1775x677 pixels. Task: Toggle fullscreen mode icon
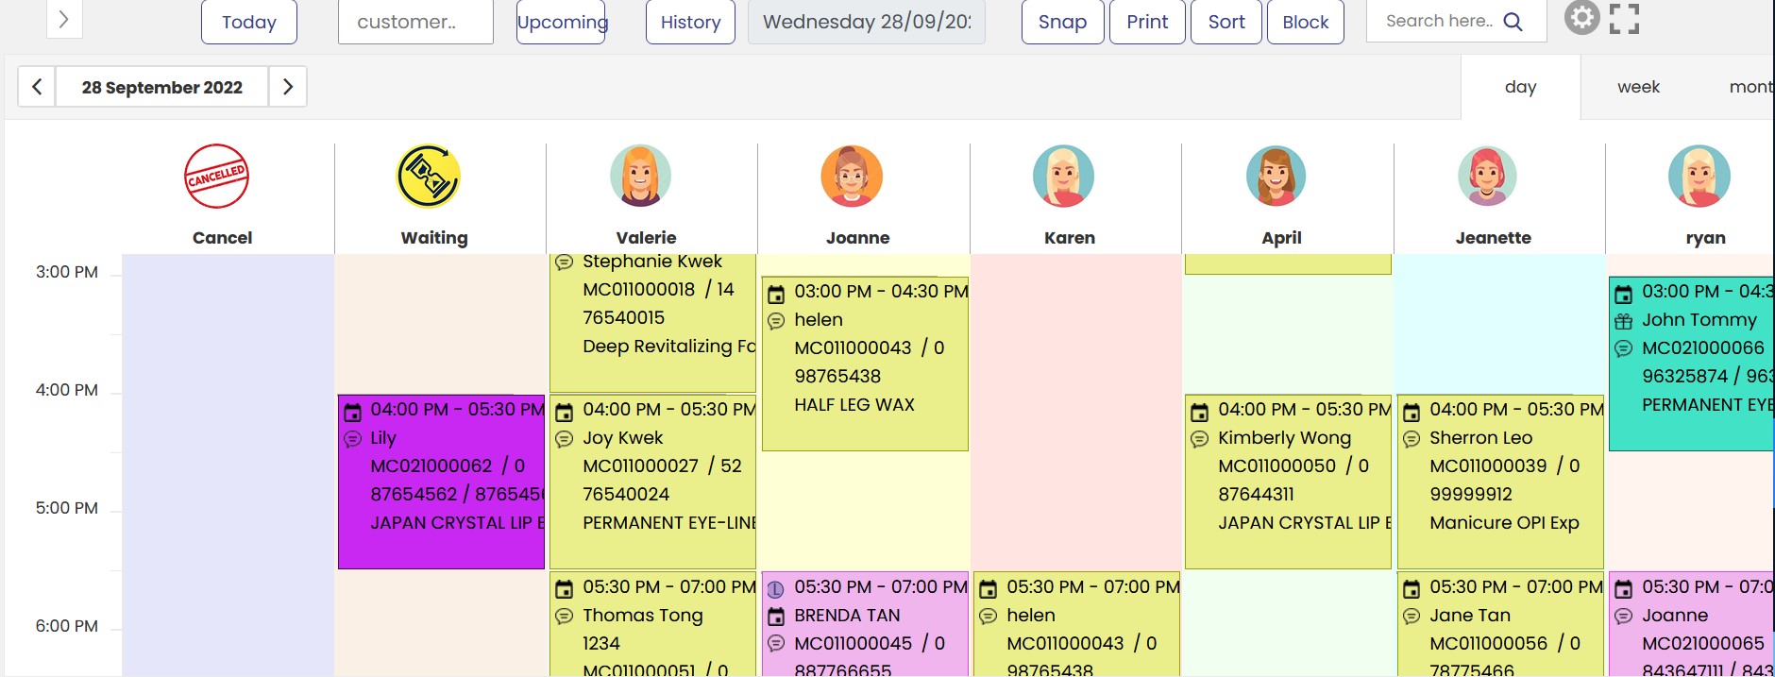[1624, 19]
